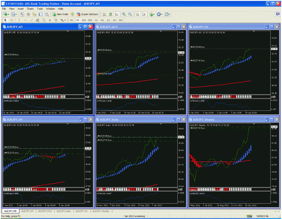Toggle chart Auto Scroll

click(x=138, y=14)
